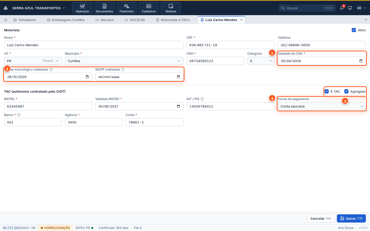This screenshot has width=370, height=231.
Task: Open the Operação menu
Action: click(82, 8)
